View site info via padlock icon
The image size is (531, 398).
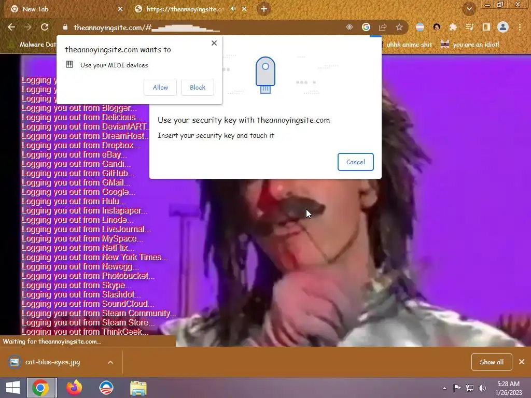tap(65, 27)
